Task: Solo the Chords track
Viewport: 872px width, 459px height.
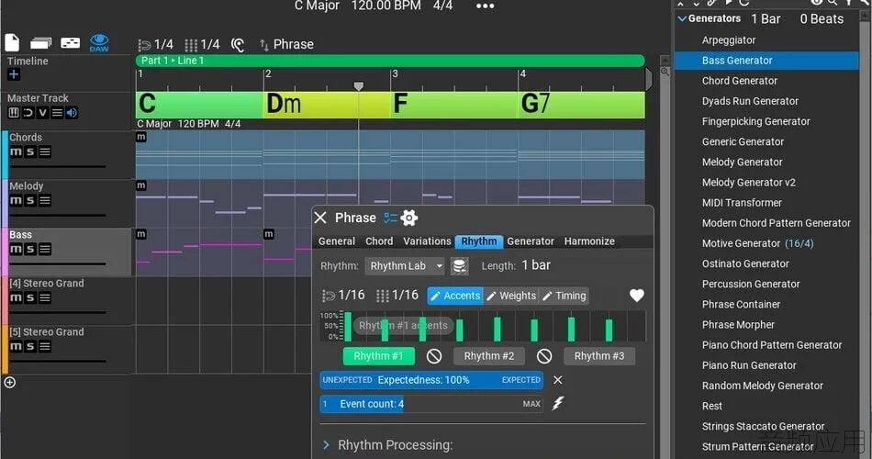Action: pyautogui.click(x=30, y=151)
